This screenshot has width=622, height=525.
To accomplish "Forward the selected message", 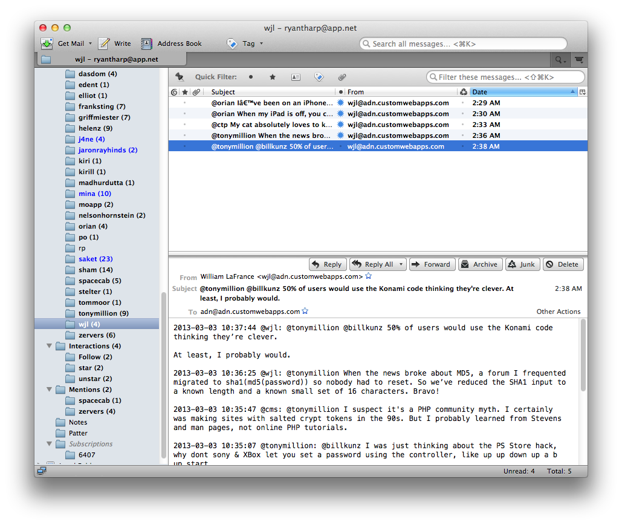I will point(432,264).
